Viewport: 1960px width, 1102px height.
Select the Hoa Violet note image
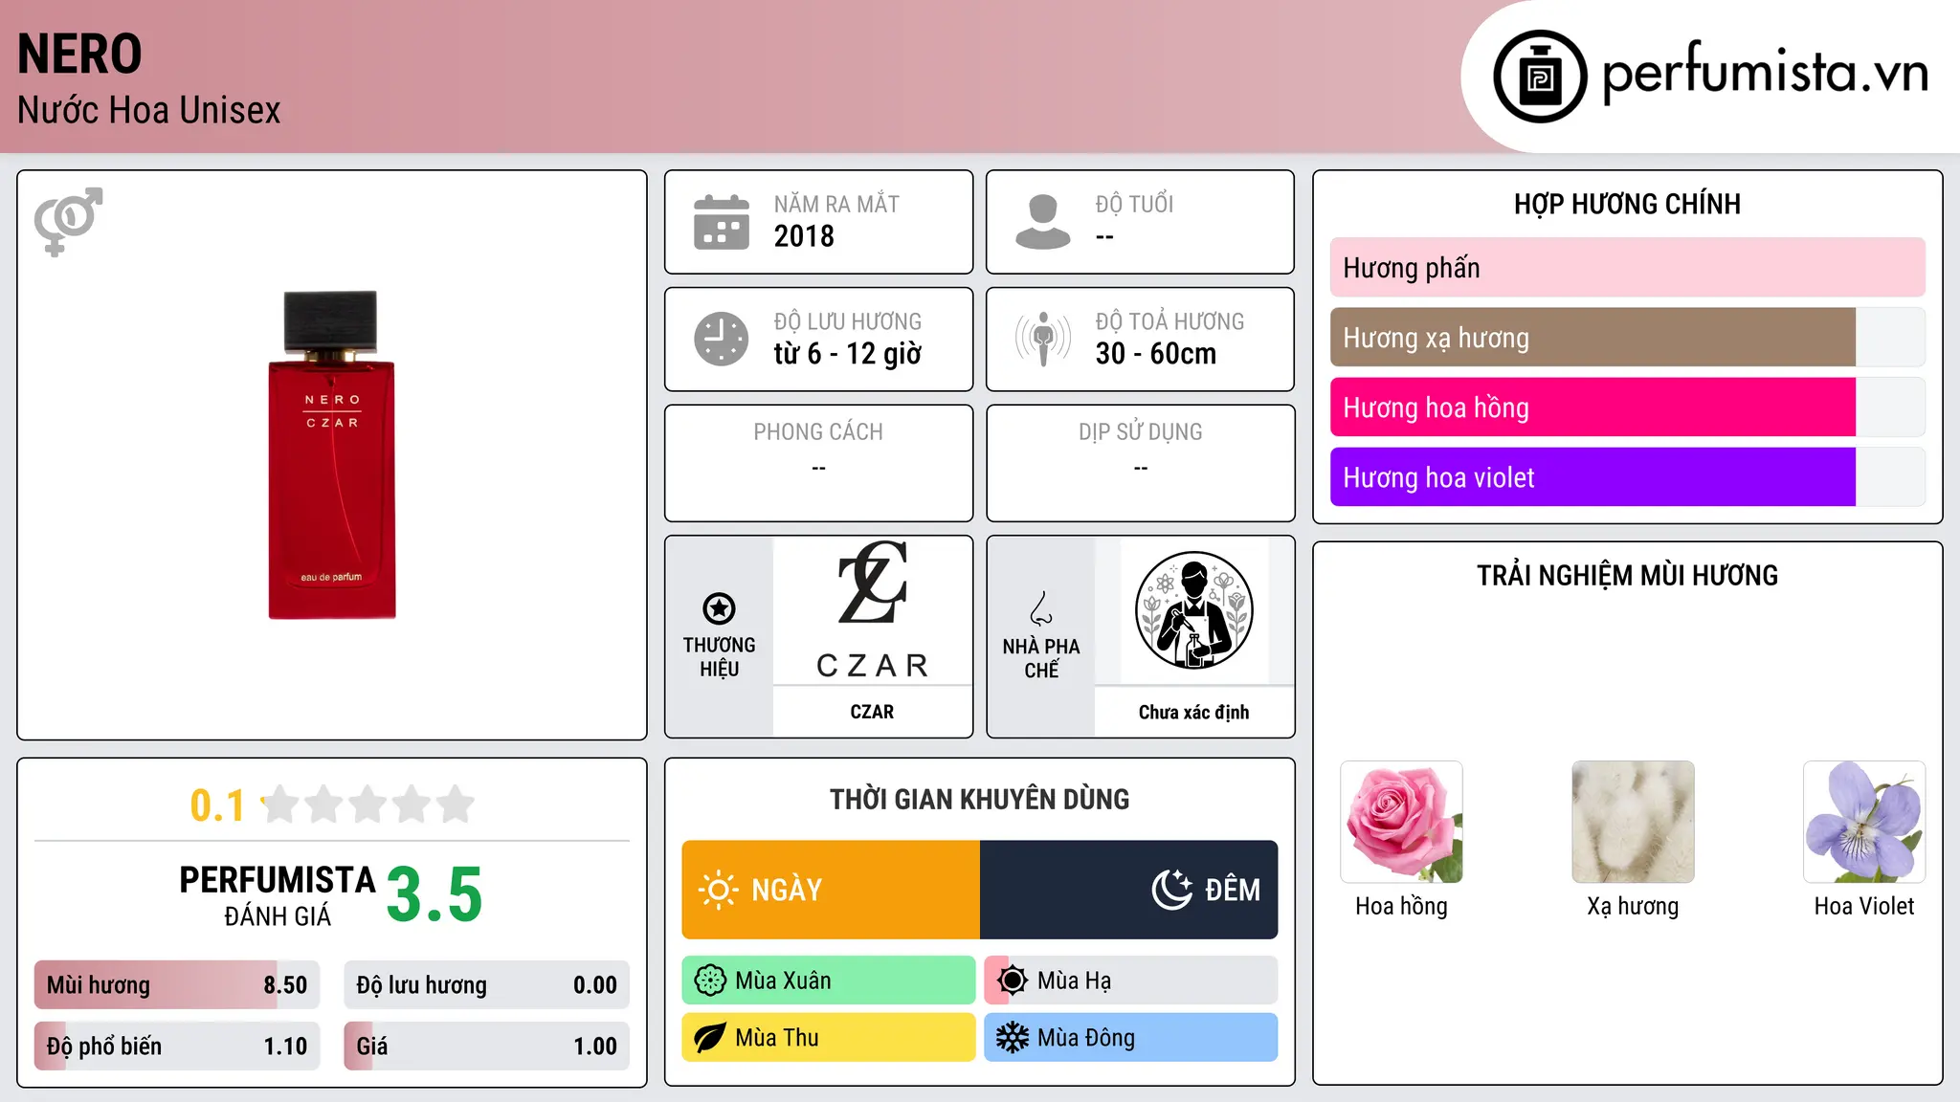point(1864,822)
